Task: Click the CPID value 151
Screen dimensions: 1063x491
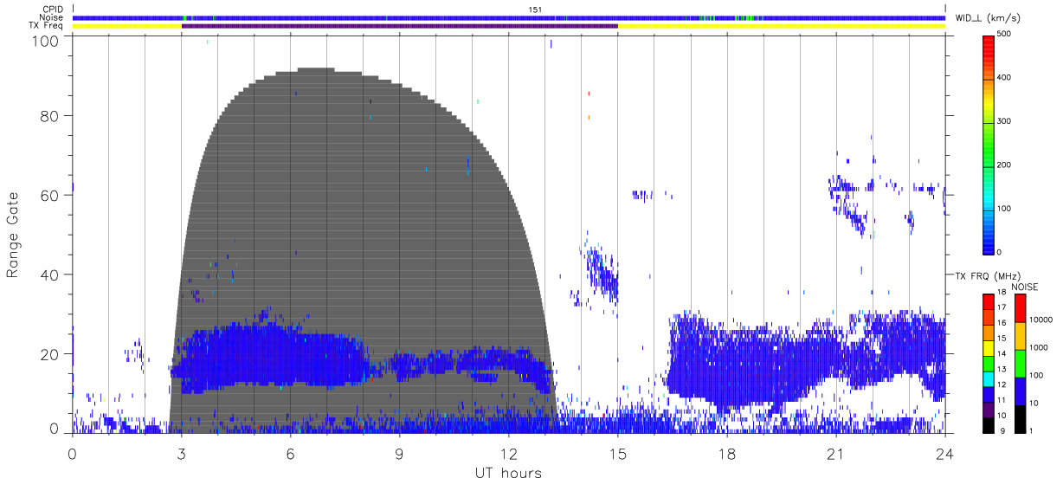Action: (535, 9)
